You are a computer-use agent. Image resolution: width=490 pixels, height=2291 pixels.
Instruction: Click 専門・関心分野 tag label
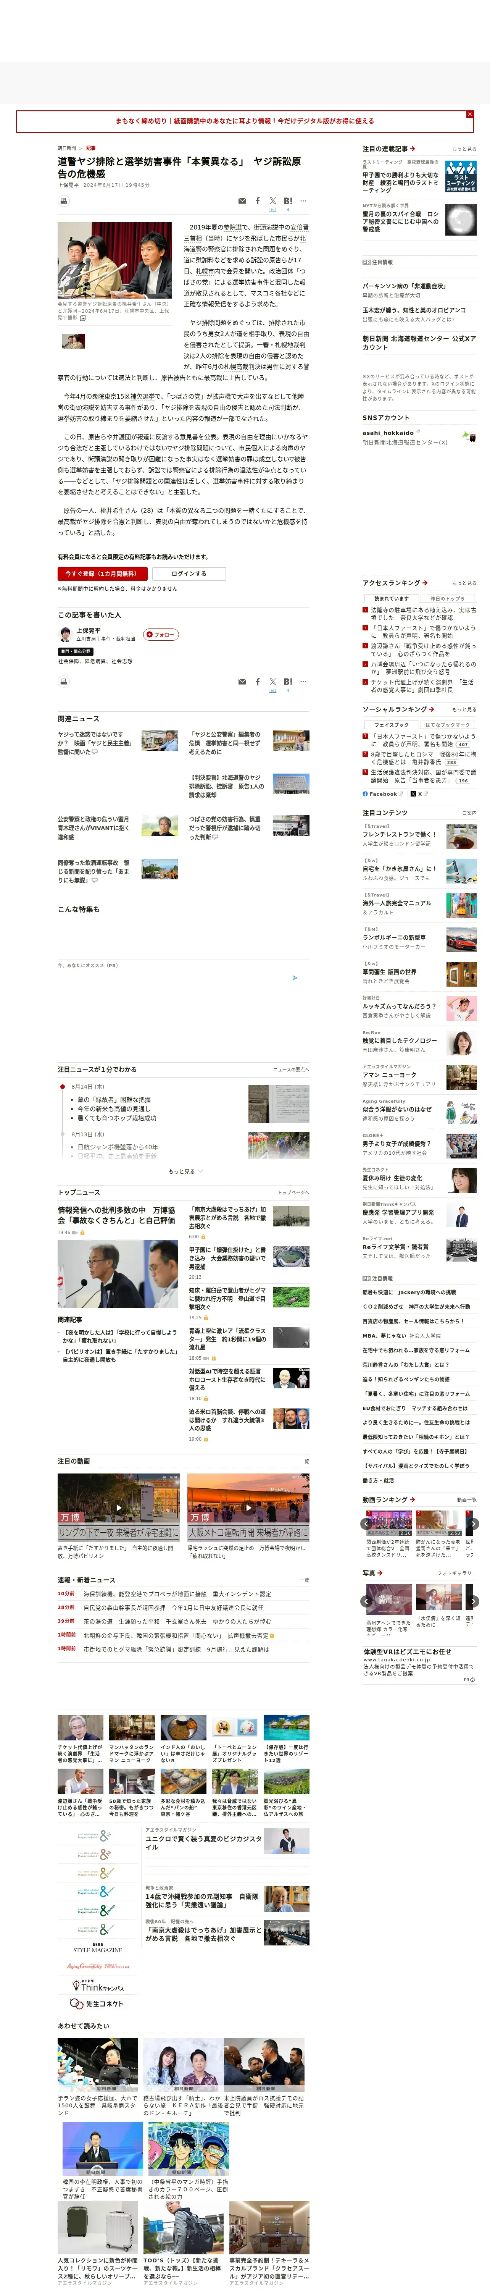coord(76,652)
